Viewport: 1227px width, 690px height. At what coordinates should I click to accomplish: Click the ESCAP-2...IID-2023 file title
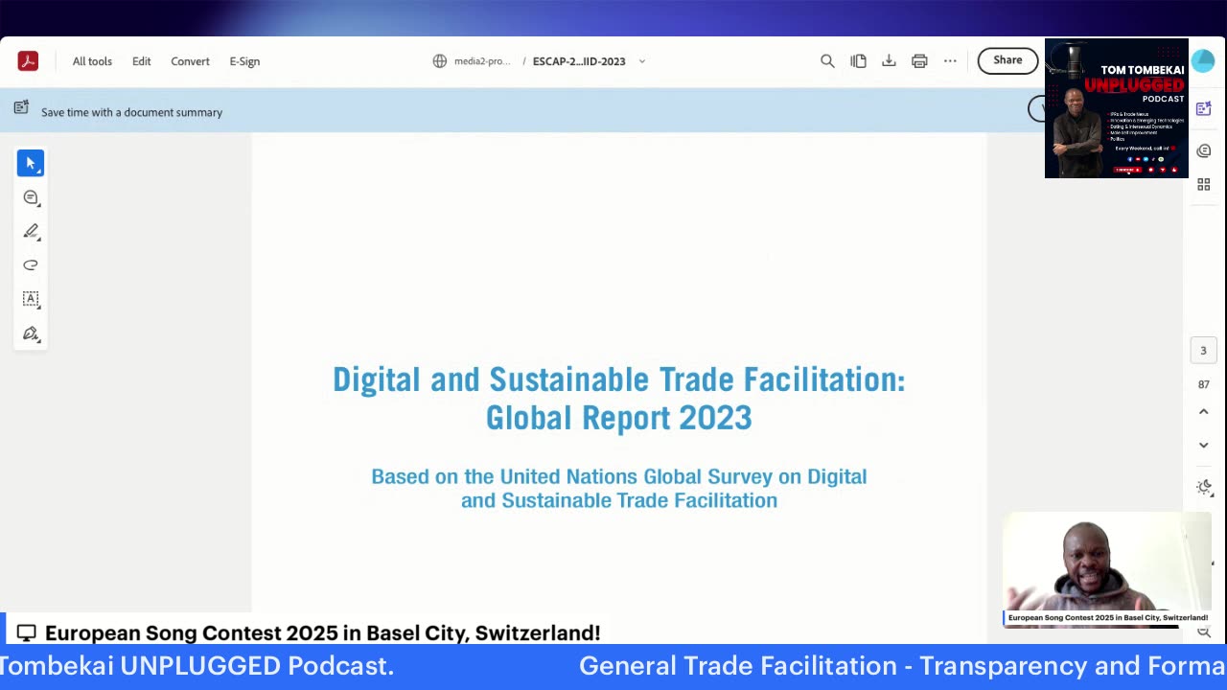[x=579, y=61]
